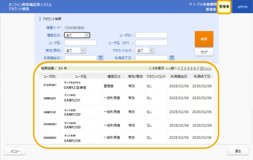Focus the ユーザ名 input field

point(80,43)
